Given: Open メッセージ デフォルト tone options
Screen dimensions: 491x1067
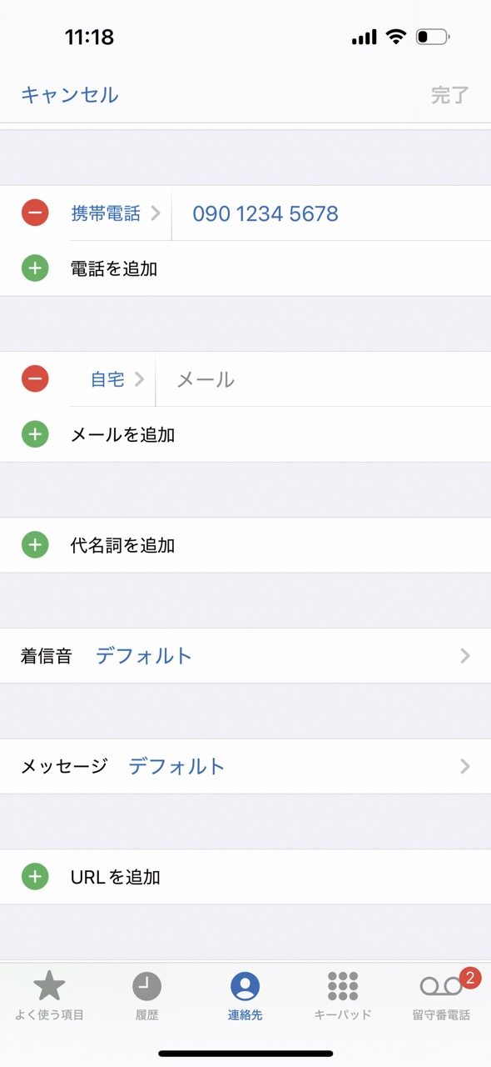Looking at the screenshot, I should 245,766.
